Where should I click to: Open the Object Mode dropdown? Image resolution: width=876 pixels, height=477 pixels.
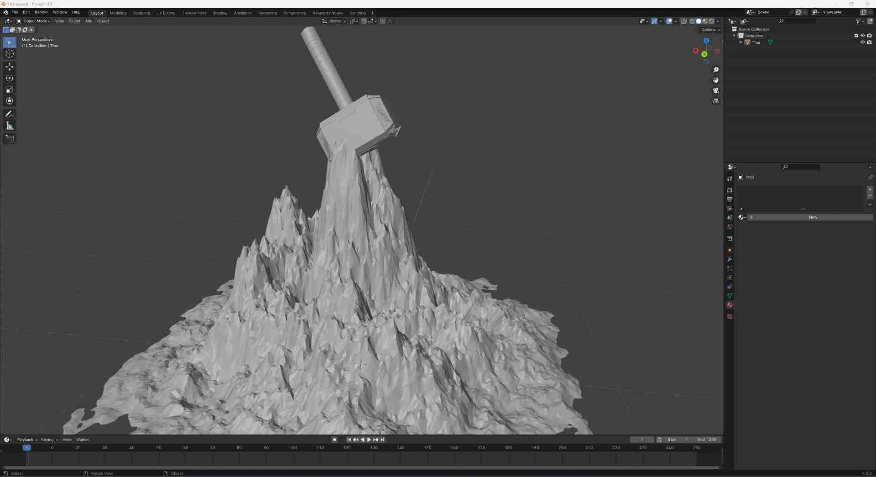(x=34, y=21)
